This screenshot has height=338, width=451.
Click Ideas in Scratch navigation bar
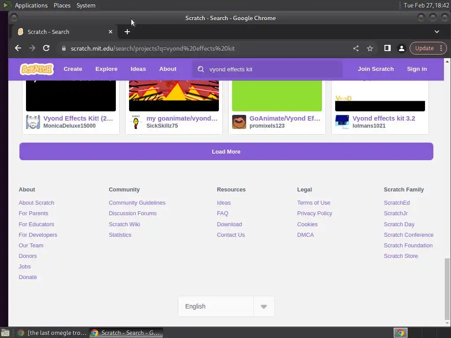pyautogui.click(x=138, y=69)
